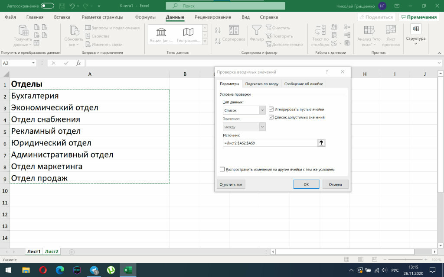Viewport: 444px width, 277px height.
Task: Click the Лист прогноза icon
Action: coord(391,30)
